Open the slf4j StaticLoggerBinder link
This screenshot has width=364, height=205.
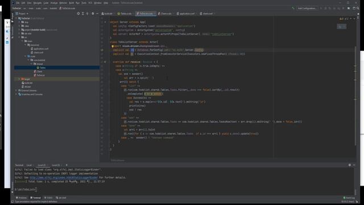pos(64,178)
